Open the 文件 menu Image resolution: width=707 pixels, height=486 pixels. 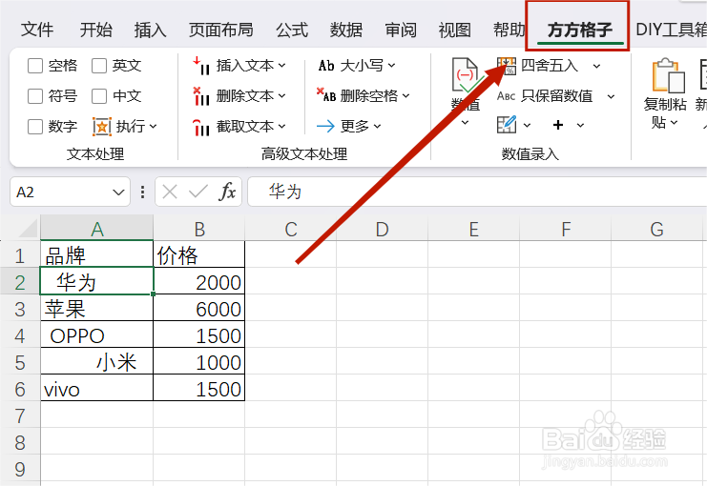click(x=37, y=30)
